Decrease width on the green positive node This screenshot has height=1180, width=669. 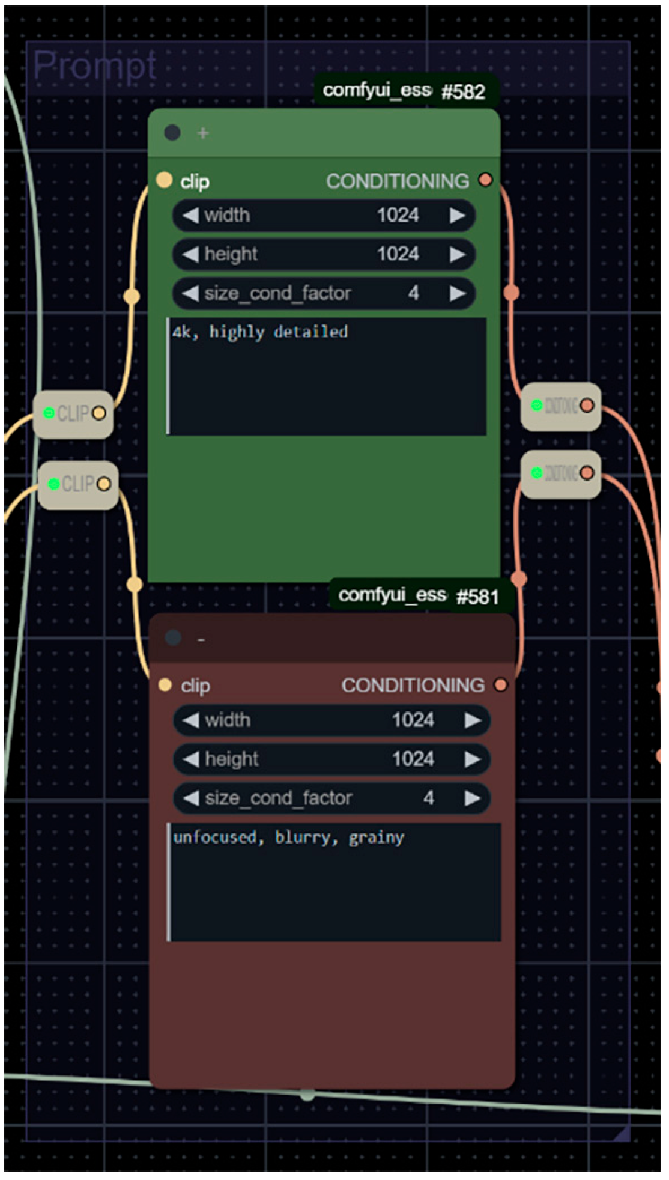pyautogui.click(x=190, y=216)
